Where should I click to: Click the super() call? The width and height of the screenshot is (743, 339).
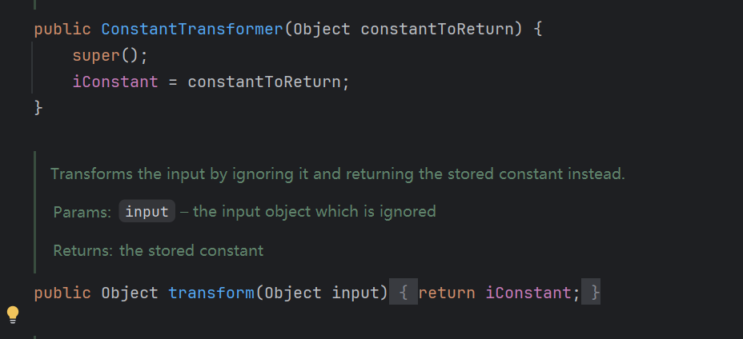(x=110, y=56)
